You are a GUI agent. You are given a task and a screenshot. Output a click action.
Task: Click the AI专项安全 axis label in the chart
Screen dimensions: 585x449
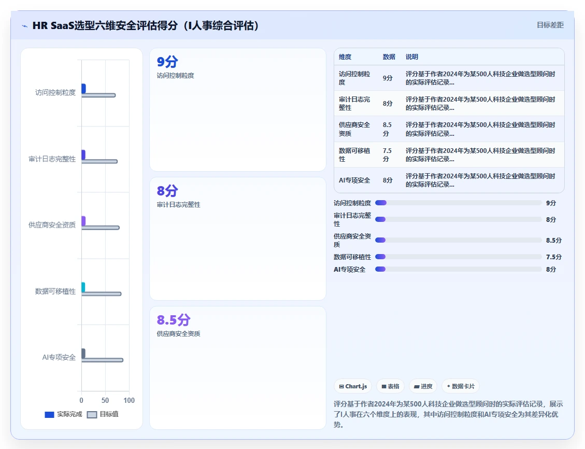[59, 357]
